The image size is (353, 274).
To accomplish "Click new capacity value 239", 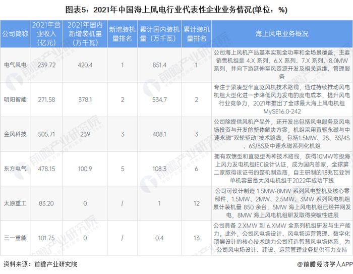I will coord(85,134).
